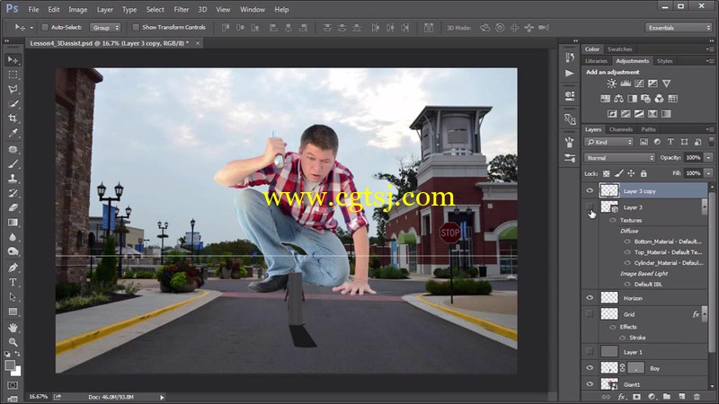Open tool preset picker arrow
The width and height of the screenshot is (719, 404).
pyautogui.click(x=31, y=28)
